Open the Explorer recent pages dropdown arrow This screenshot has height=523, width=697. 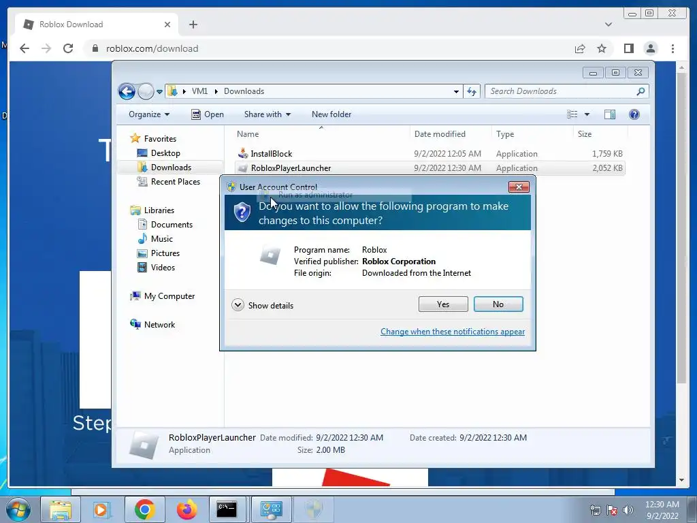[159, 92]
